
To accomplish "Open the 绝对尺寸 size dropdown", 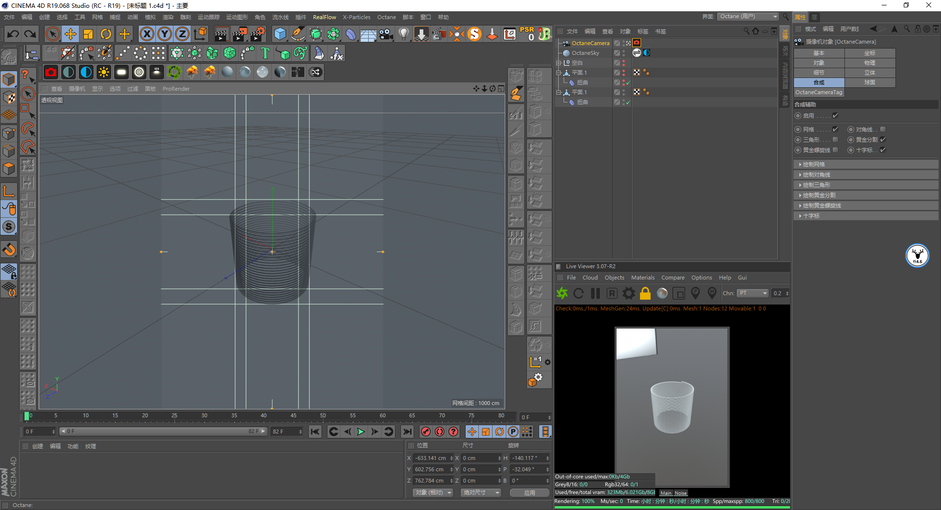I will point(481,492).
